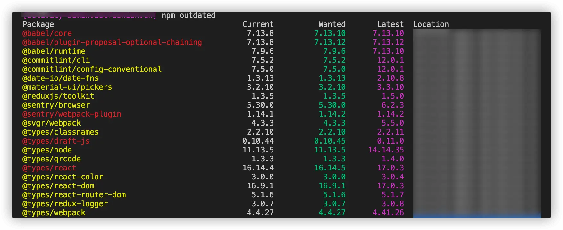The height and width of the screenshot is (230, 563).
Task: Click current version 7.5.0 of config-conventional
Action: (x=263, y=69)
